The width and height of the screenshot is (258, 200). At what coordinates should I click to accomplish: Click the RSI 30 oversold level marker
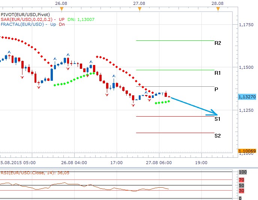242,191
